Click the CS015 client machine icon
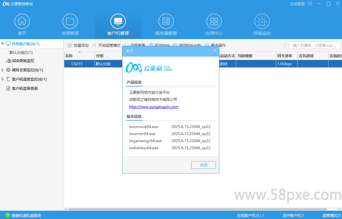This screenshot has height=219, width=342. [68, 64]
